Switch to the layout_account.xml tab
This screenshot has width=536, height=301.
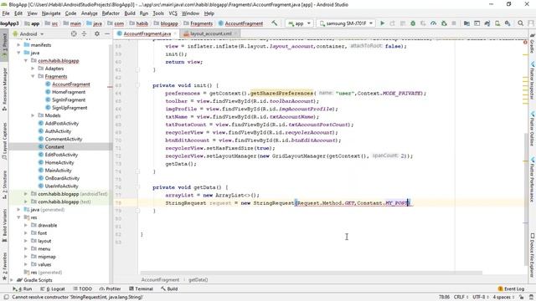(210, 33)
